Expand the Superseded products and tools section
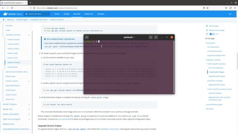238x134 pixels. click(x=29, y=129)
